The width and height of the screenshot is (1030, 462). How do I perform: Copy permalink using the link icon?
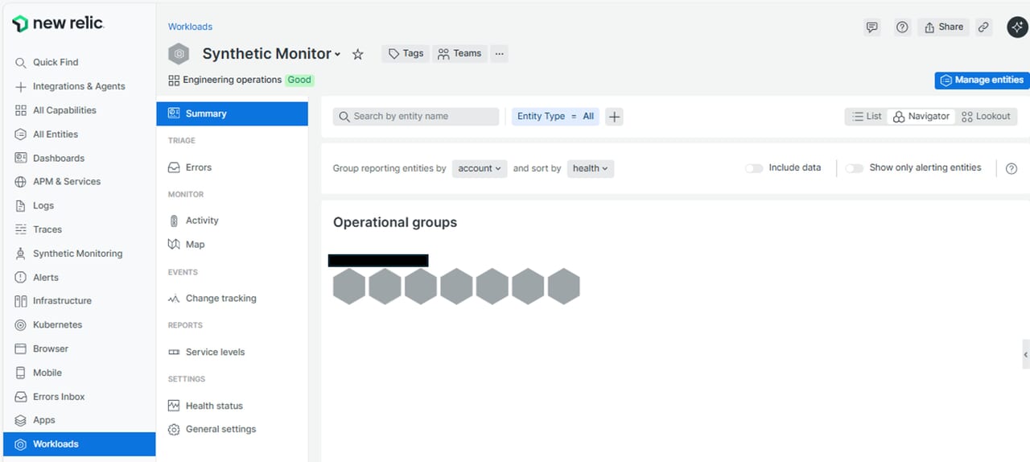click(983, 27)
